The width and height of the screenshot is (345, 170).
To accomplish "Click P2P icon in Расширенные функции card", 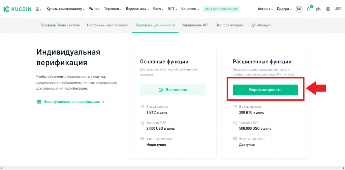I will [x=235, y=123].
